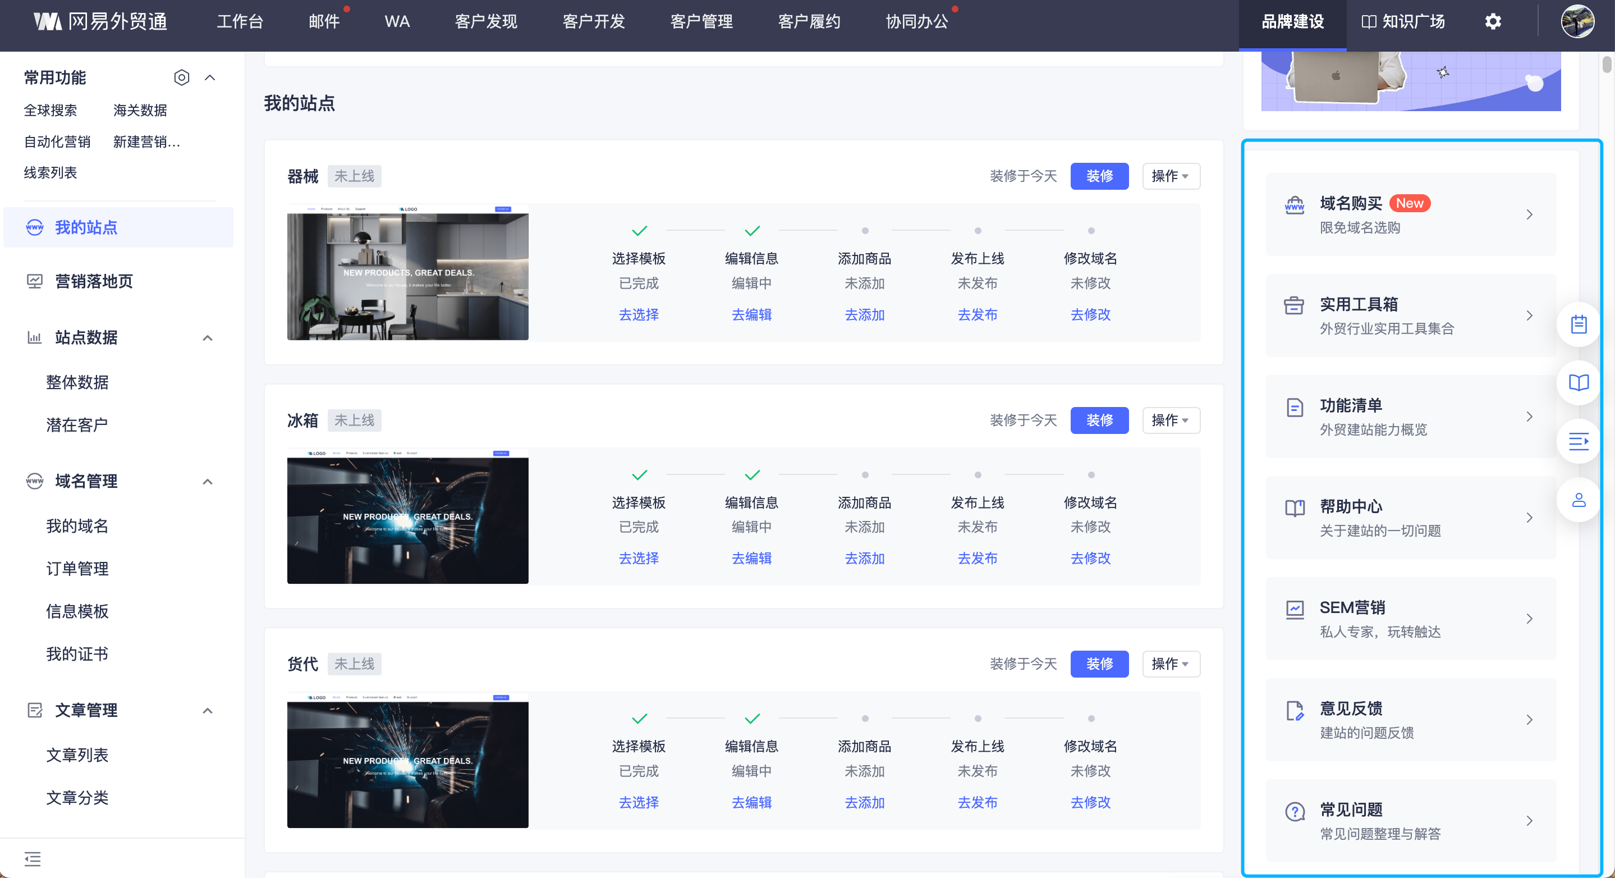The height and width of the screenshot is (878, 1615).
Task: Open the 域名购买 New card
Action: 1410,214
